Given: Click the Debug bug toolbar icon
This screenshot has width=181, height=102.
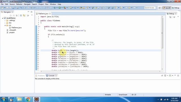Looking at the screenshot, I should point(55,8).
